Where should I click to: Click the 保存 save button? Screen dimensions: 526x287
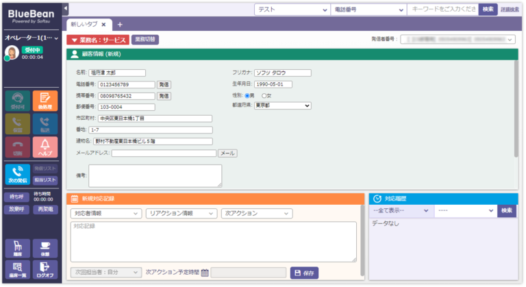[304, 273]
